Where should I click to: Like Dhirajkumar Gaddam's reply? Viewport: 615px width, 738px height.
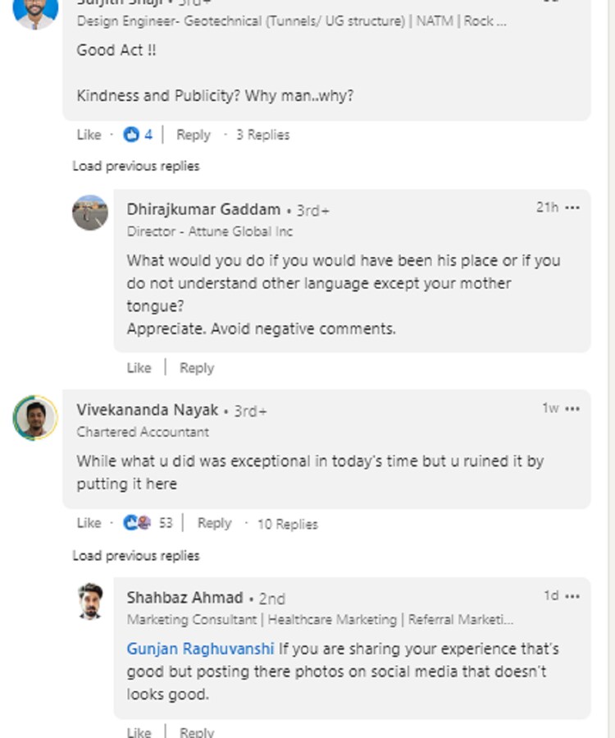click(x=139, y=368)
